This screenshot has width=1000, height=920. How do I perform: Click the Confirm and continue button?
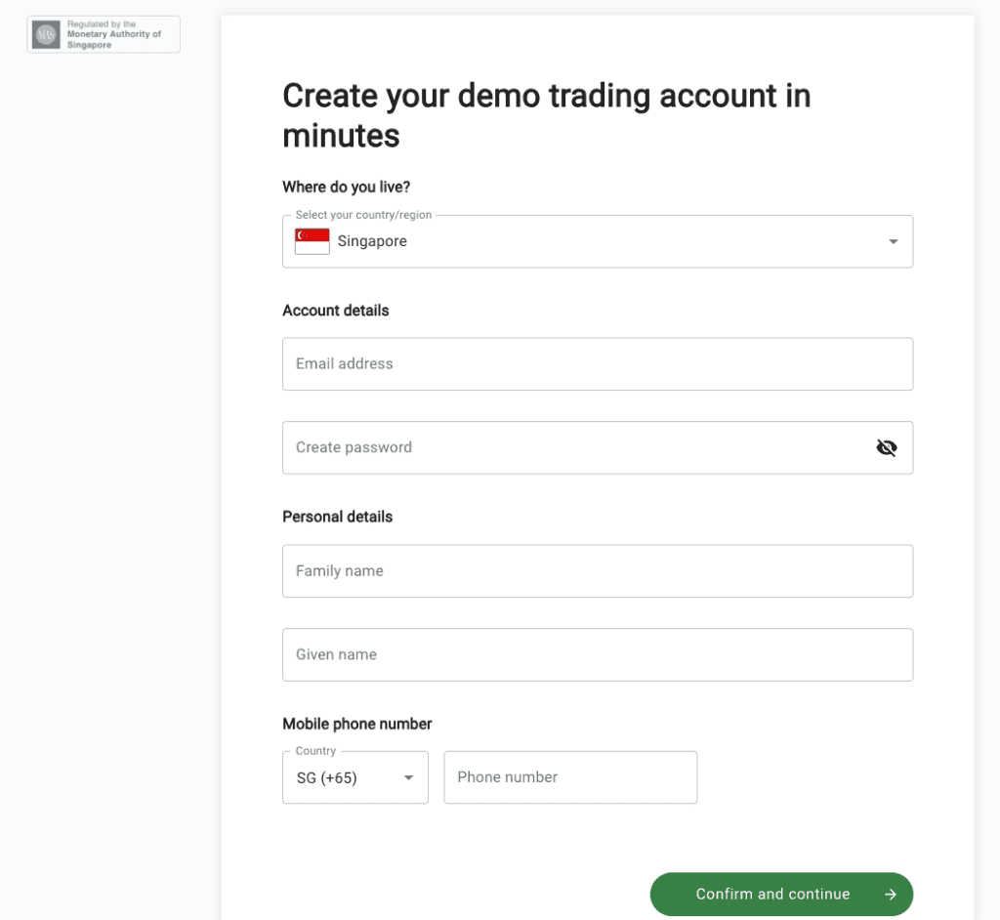pos(781,895)
